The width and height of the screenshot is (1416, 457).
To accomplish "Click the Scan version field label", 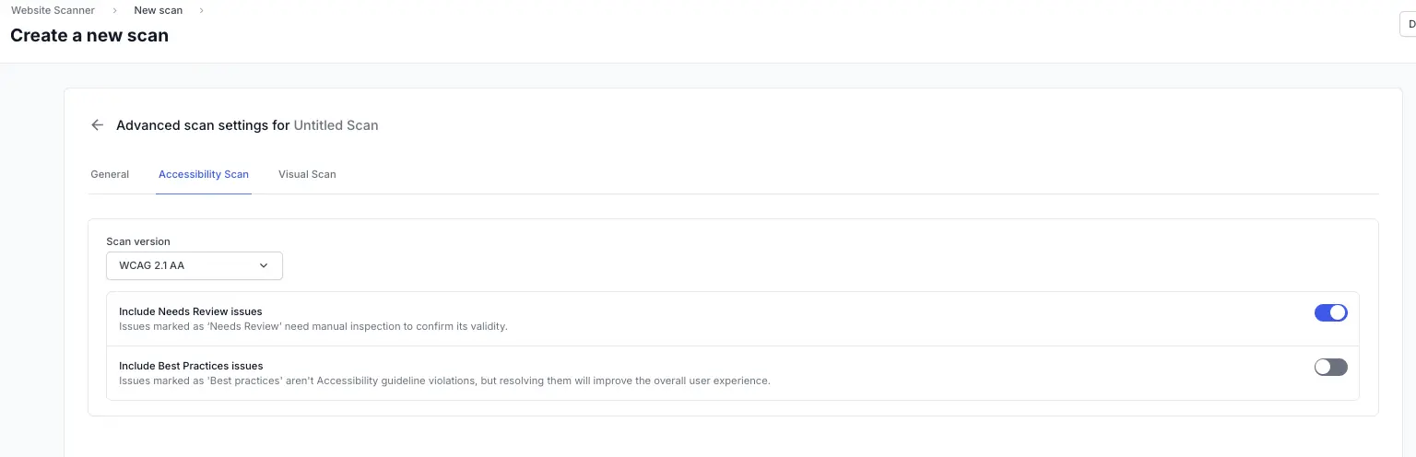I will pos(138,241).
